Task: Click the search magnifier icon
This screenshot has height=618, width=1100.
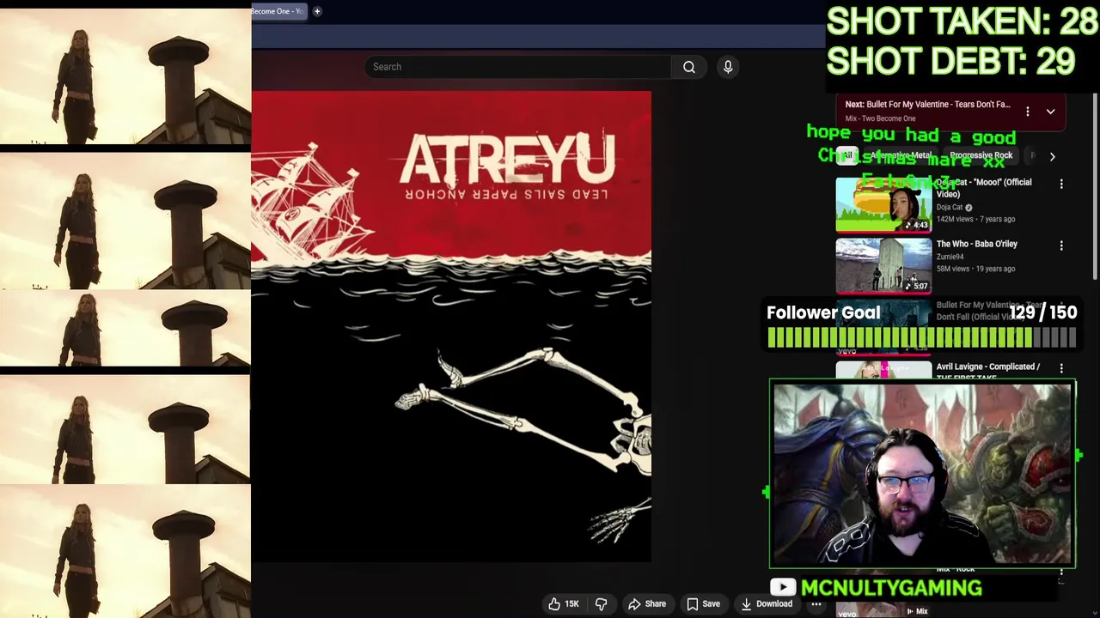Action: pos(689,67)
